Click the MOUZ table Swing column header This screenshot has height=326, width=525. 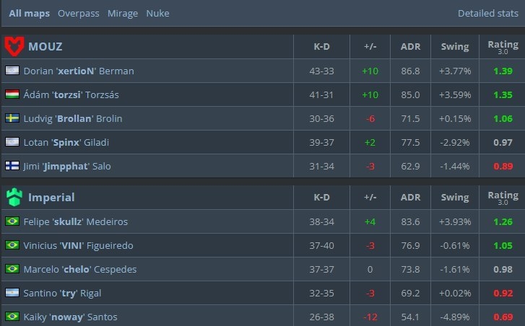coord(455,47)
